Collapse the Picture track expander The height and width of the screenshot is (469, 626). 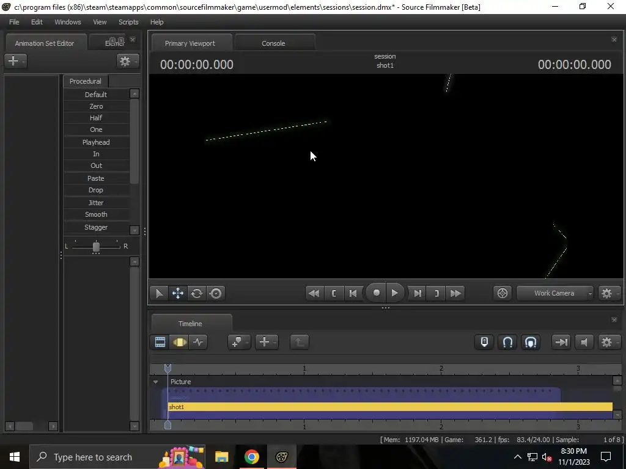[x=156, y=382]
